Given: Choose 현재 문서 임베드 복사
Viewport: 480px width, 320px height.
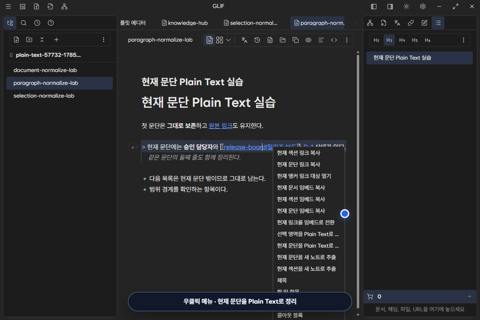Looking at the screenshot, I should (308, 188).
